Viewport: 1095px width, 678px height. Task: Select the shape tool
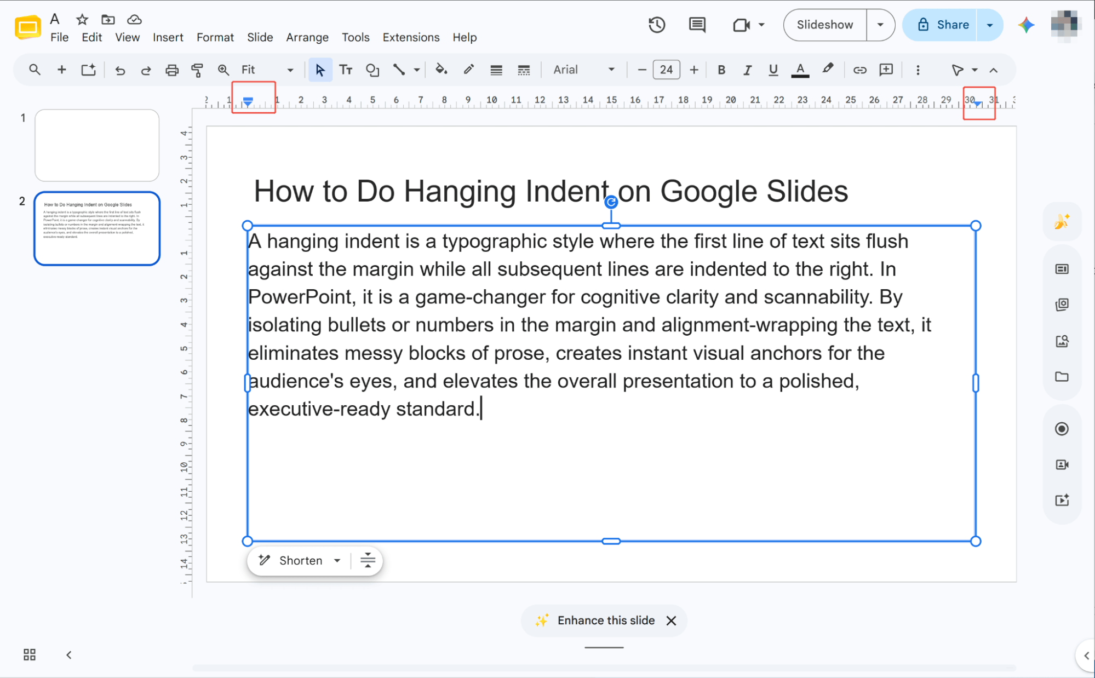372,70
